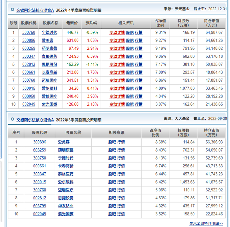Screen dimensions: 230x227
Task: Open 爱尔眼科 name link in Q4 table
Action: click(49, 88)
